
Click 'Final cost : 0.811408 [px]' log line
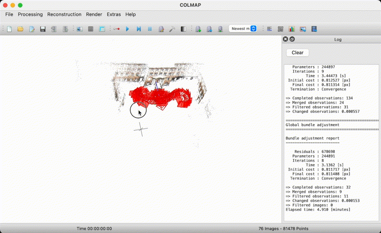(320, 174)
